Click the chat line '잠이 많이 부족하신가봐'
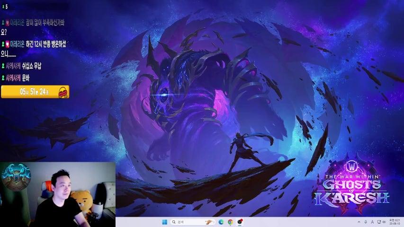This screenshot has height=227, width=404. point(45,23)
